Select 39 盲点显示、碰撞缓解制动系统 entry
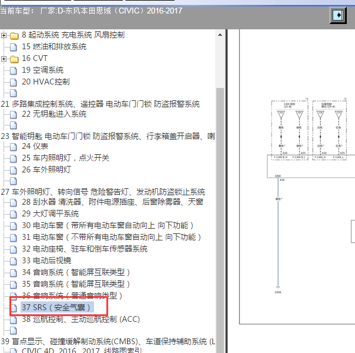The width and height of the screenshot is (355, 353). coord(108,342)
